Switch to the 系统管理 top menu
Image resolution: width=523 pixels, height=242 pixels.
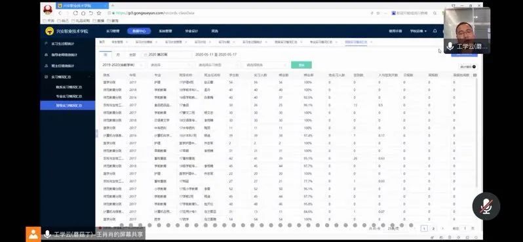[165, 31]
